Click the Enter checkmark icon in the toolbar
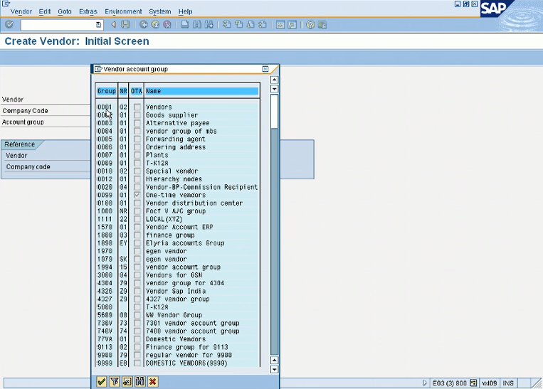This screenshot has height=389, width=543. click(9, 25)
